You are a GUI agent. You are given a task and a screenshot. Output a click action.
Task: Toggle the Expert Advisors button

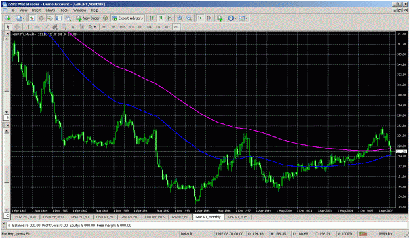(127, 18)
